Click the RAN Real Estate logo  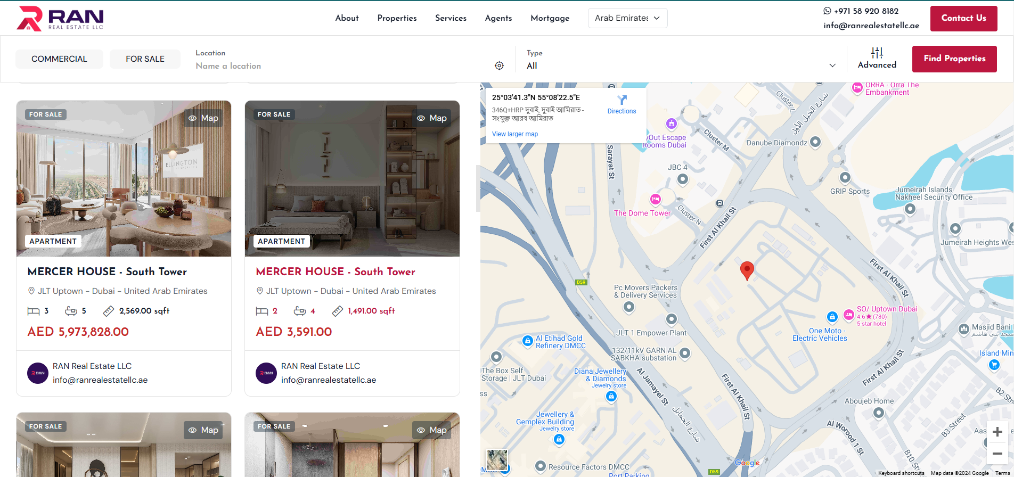[x=60, y=19]
